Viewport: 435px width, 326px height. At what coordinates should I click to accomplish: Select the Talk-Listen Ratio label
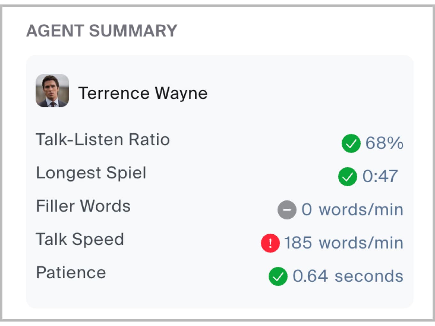103,140
